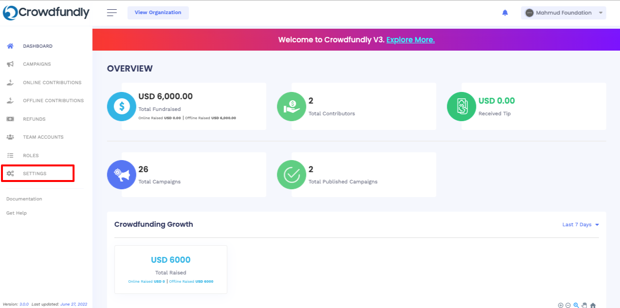The width and height of the screenshot is (620, 308).
Task: Click the blue dollar Total Fundraised icon
Action: tap(122, 107)
